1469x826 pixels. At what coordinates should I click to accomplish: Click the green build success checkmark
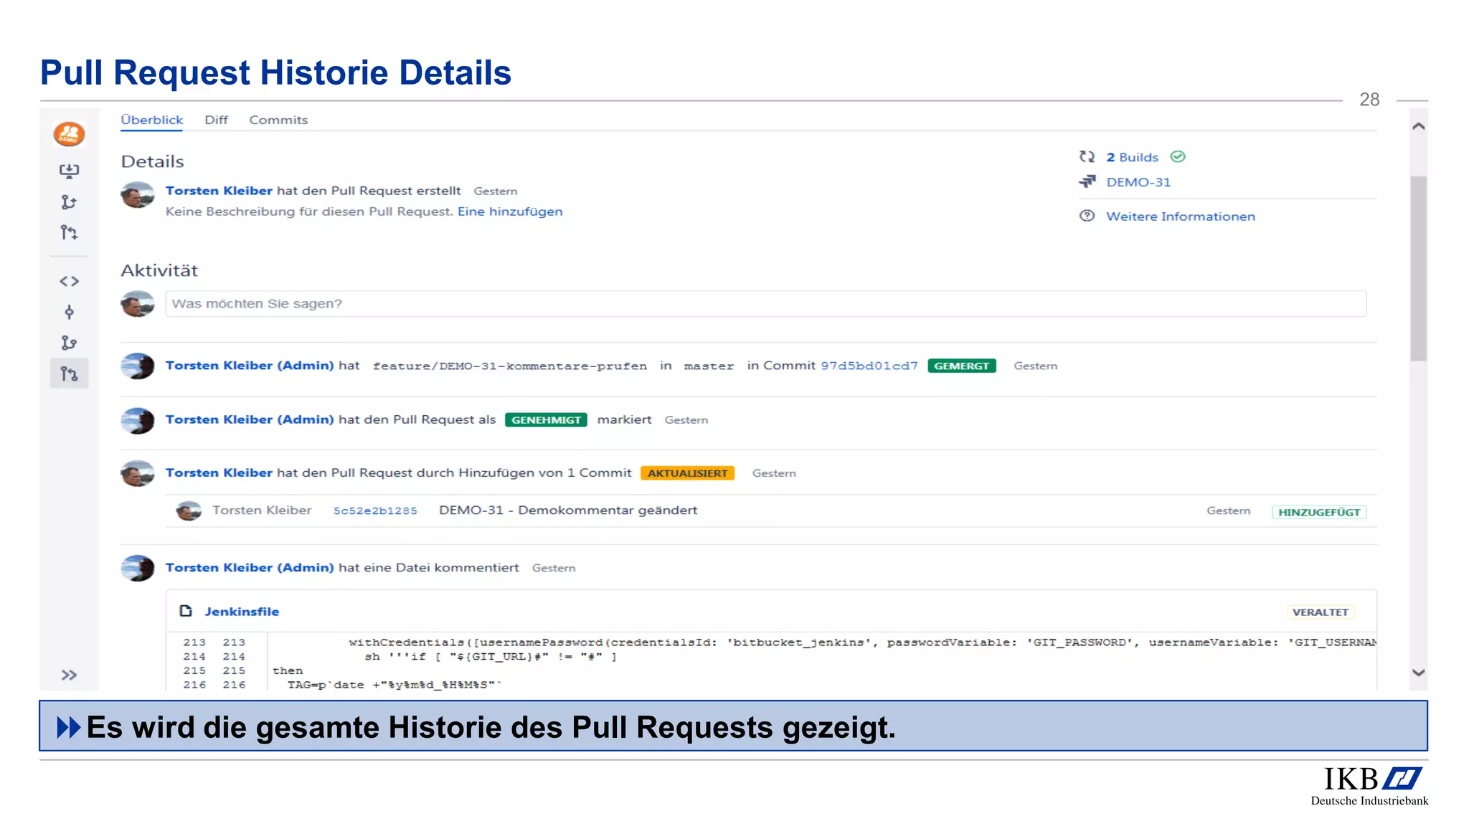(x=1178, y=156)
